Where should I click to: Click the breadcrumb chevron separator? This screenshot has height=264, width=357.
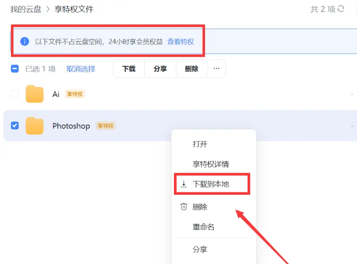click(x=48, y=10)
